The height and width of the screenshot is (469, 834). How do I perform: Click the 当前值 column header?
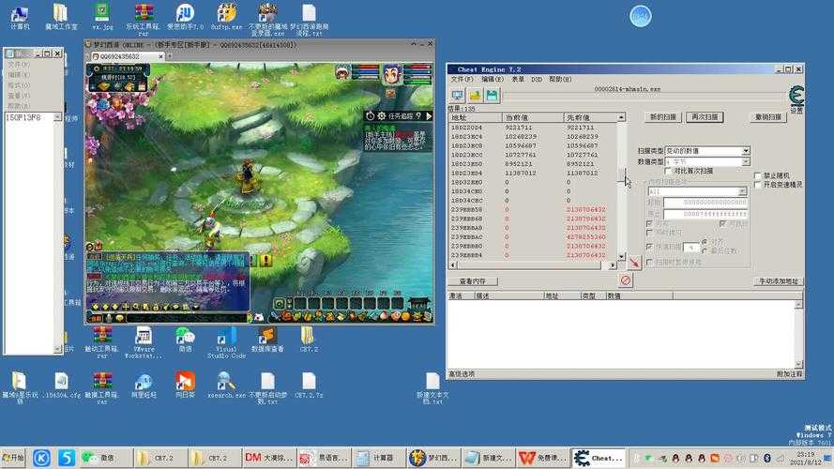point(533,117)
